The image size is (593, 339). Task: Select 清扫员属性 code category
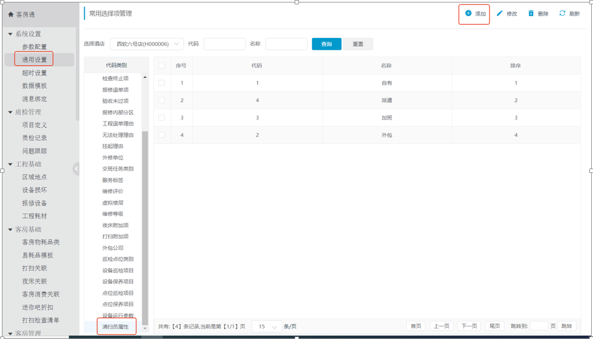click(x=115, y=327)
